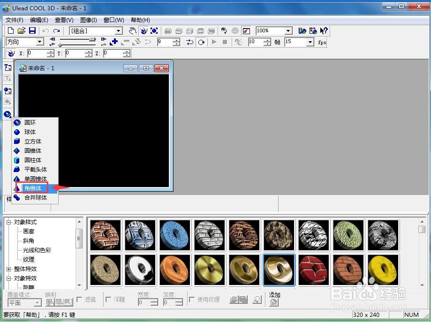This screenshot has height=322, width=431.
Task: Click the stop animation button
Action: pos(225,42)
